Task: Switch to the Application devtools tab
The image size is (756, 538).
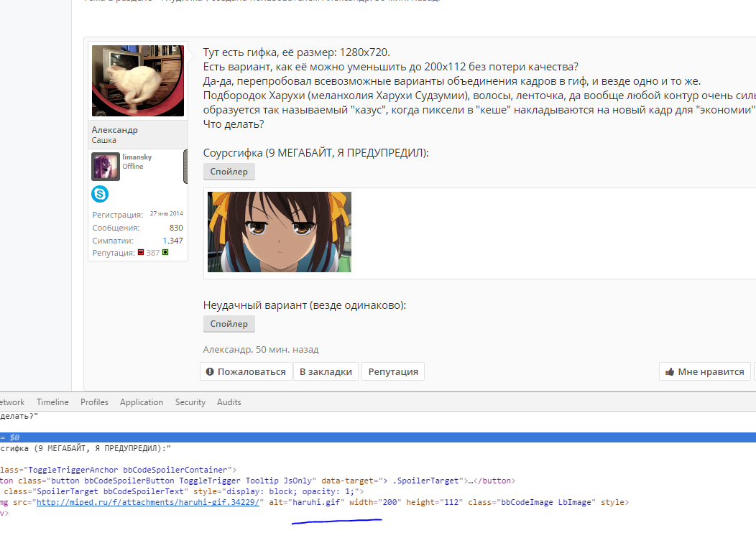Action: point(142,402)
